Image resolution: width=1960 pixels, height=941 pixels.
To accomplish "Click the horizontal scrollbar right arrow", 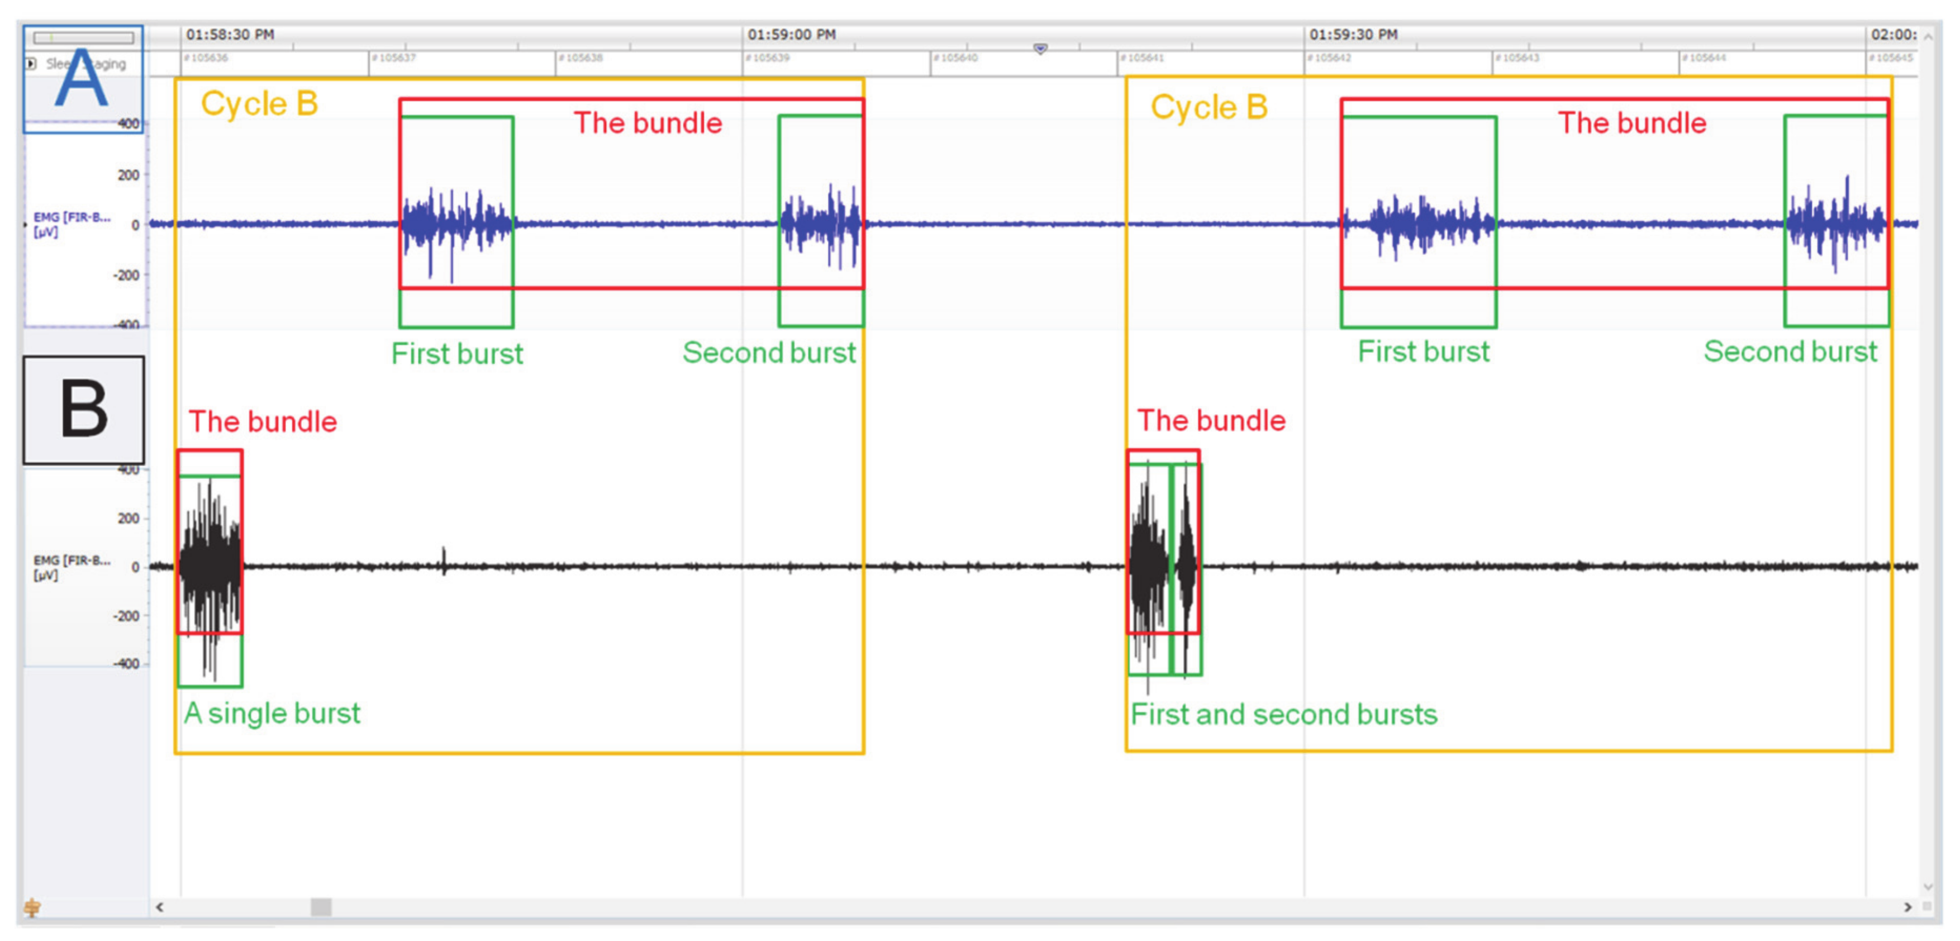I will coord(1907,907).
